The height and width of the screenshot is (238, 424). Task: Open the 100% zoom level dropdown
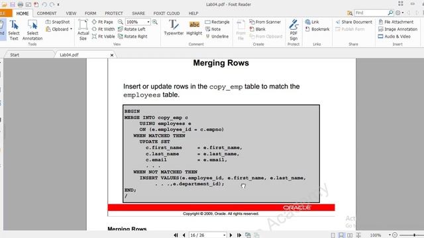[148, 22]
